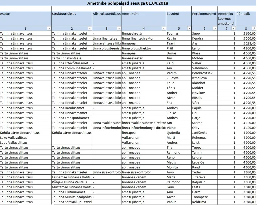Viewport: 257px width, 205px height.
Task: Open filter dropdown for column 5 Eesnimi
Action: [x=189, y=28]
